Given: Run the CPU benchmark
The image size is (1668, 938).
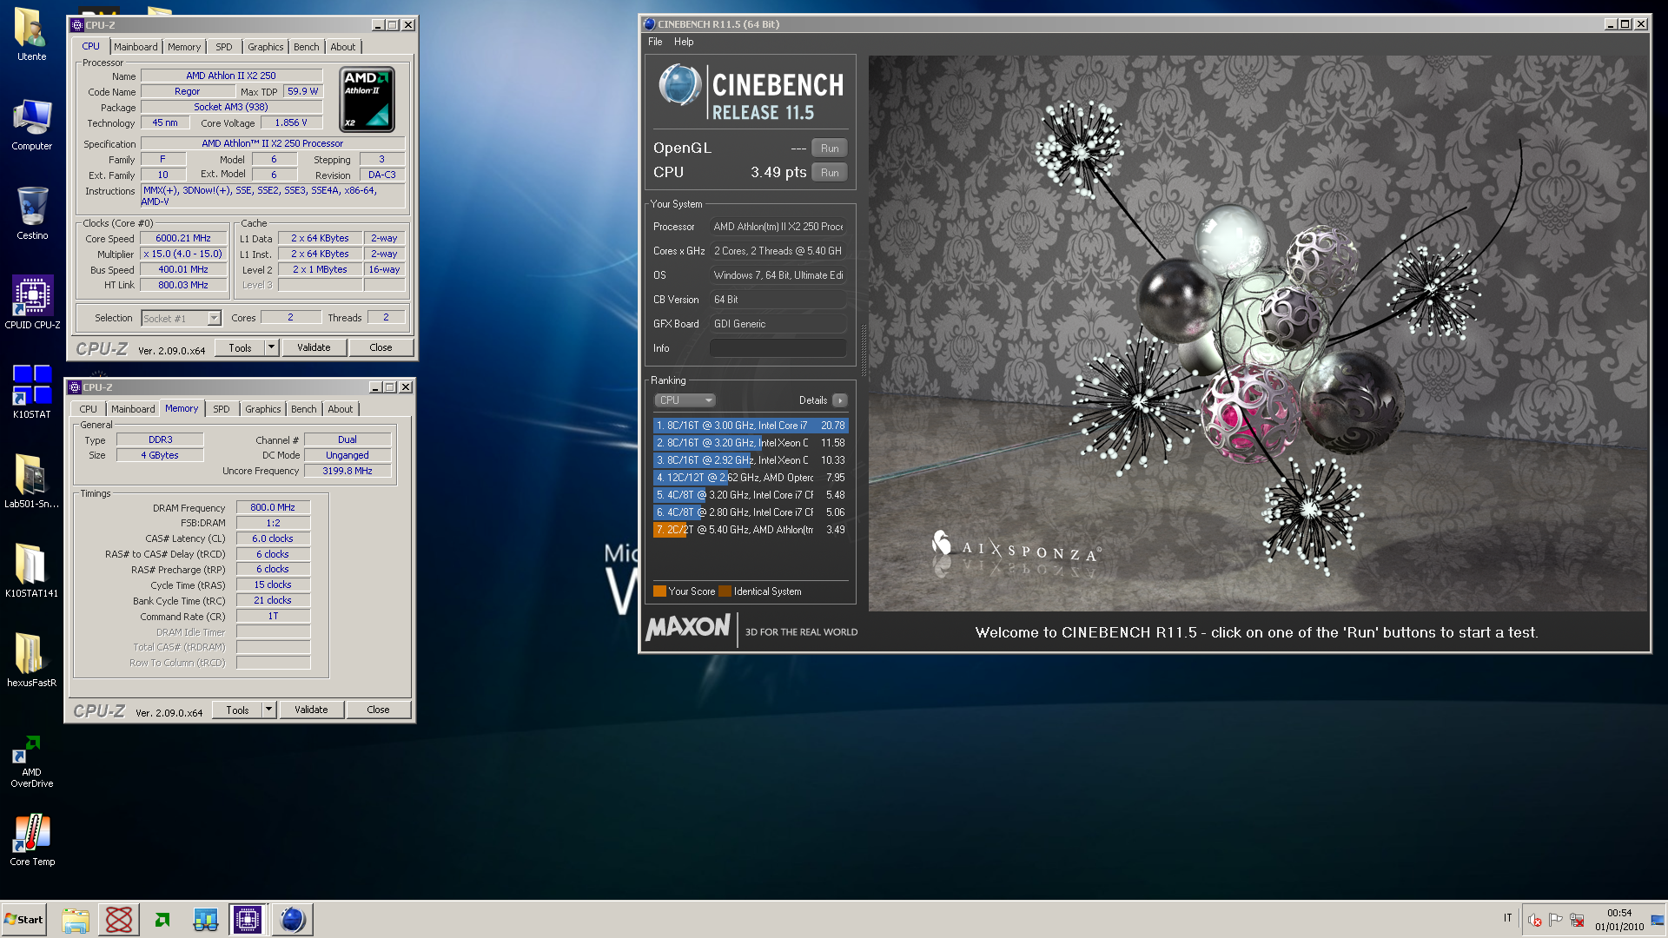Looking at the screenshot, I should pos(830,173).
